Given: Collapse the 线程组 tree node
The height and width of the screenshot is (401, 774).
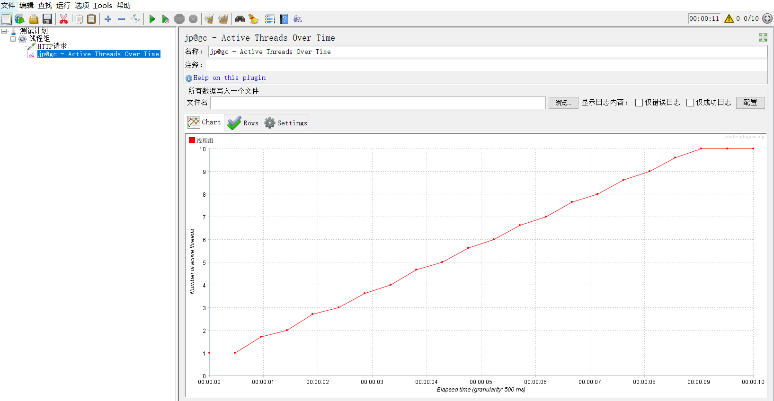Looking at the screenshot, I should pyautogui.click(x=13, y=39).
